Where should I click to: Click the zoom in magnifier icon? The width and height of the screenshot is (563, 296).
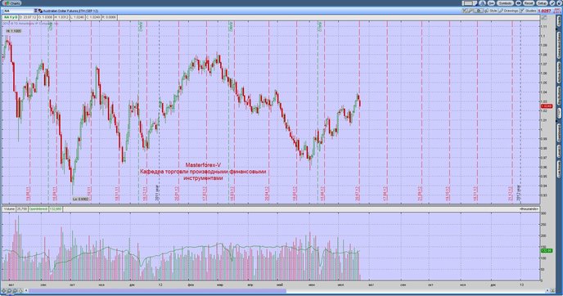pos(9,290)
